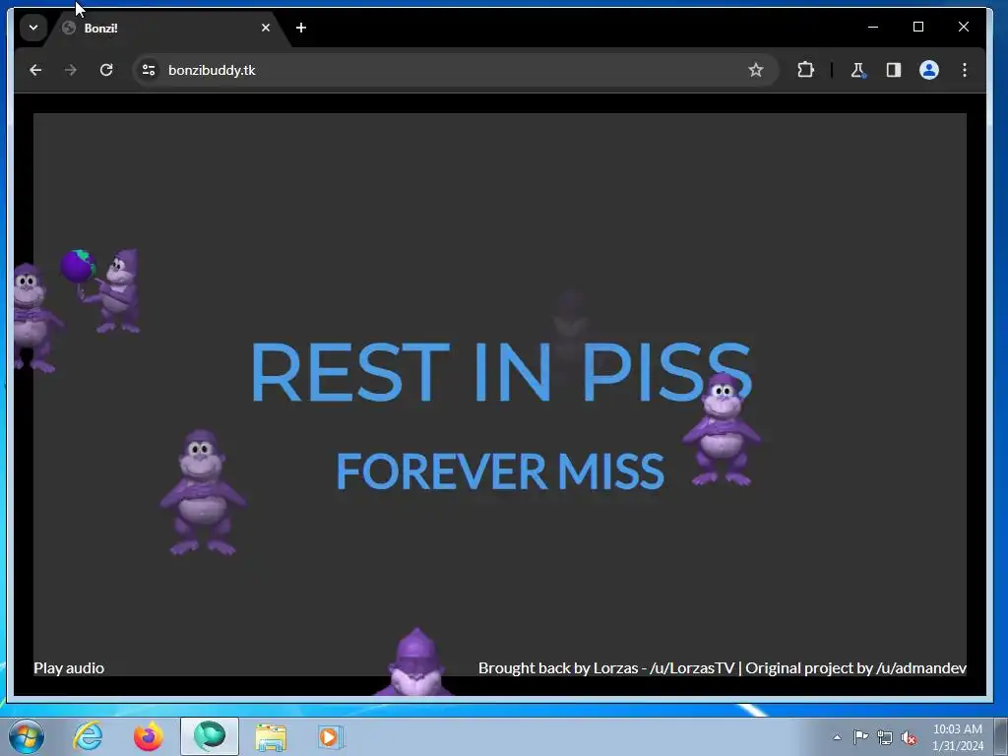View site information icon in address bar
This screenshot has height=756, width=1008.
[x=149, y=70]
